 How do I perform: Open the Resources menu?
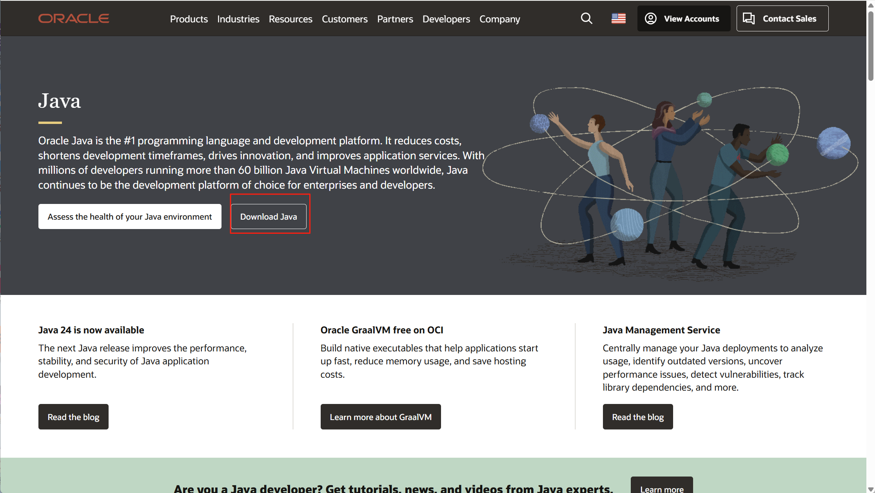coord(290,19)
